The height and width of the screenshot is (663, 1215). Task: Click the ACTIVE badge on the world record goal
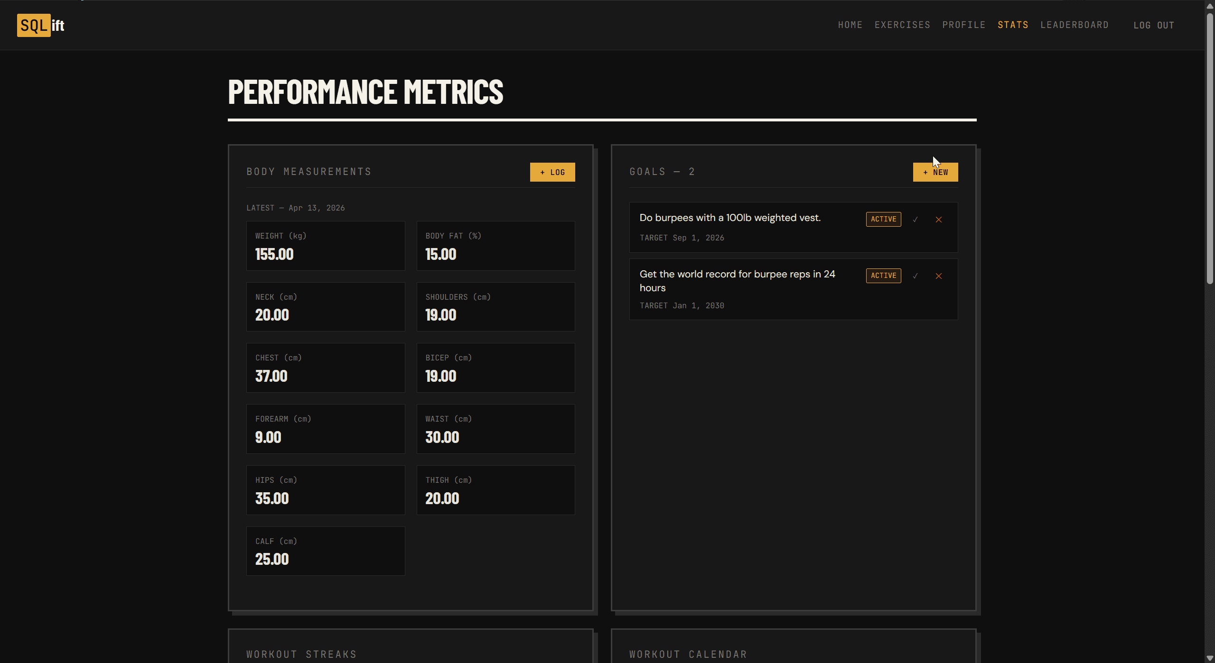click(x=883, y=276)
